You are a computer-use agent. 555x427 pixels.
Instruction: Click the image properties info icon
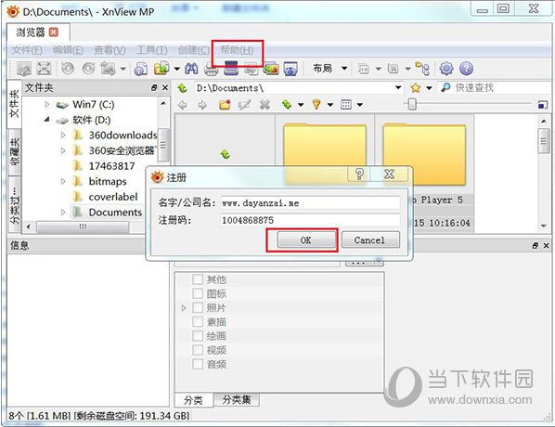click(140, 69)
